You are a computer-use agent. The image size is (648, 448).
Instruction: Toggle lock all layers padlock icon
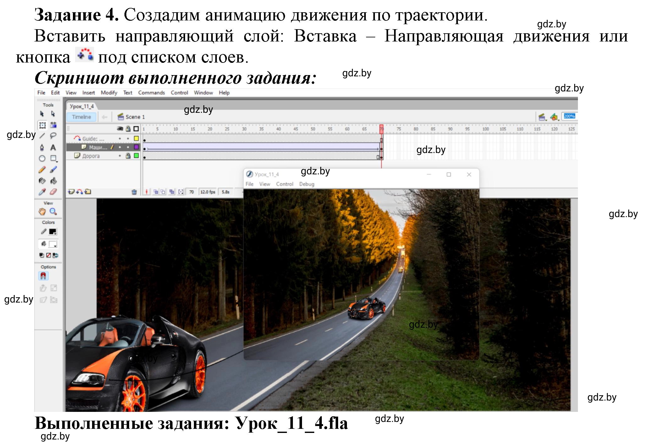pos(128,128)
